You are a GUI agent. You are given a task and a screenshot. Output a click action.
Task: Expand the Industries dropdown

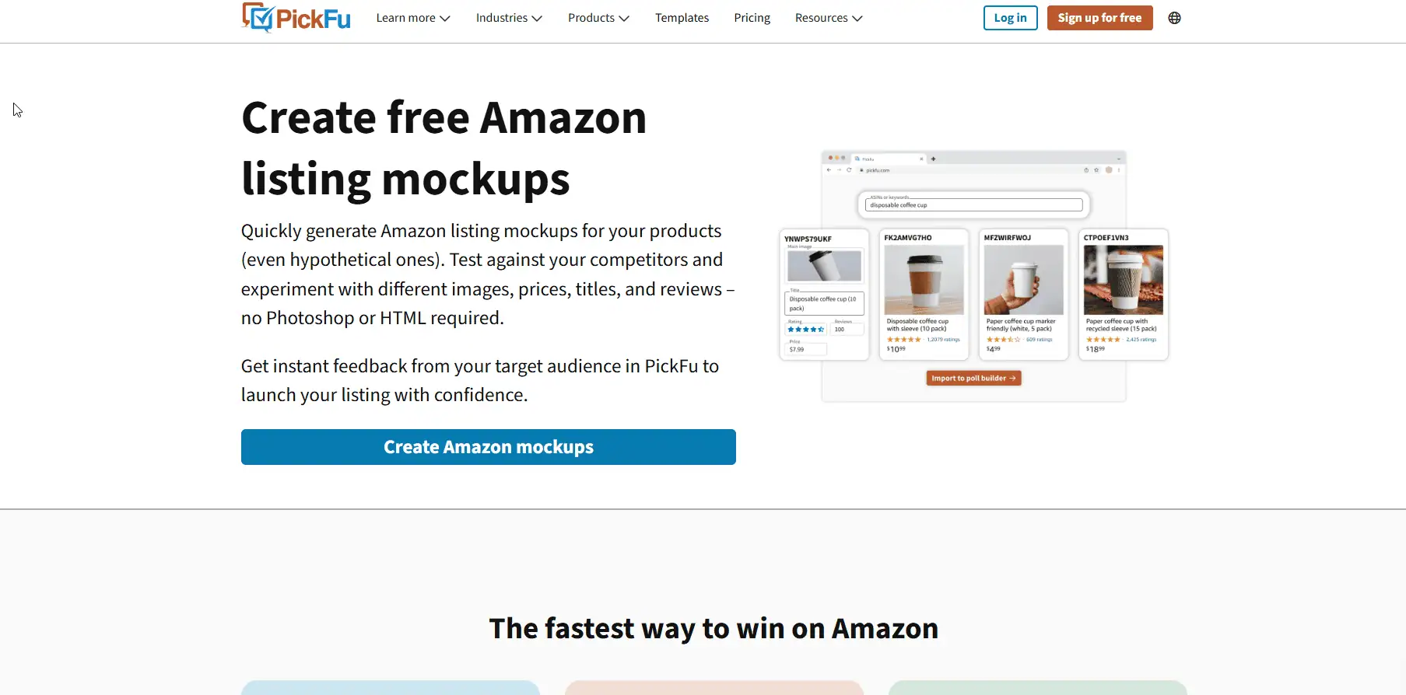509,18
